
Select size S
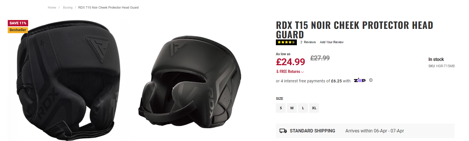[x=281, y=108]
